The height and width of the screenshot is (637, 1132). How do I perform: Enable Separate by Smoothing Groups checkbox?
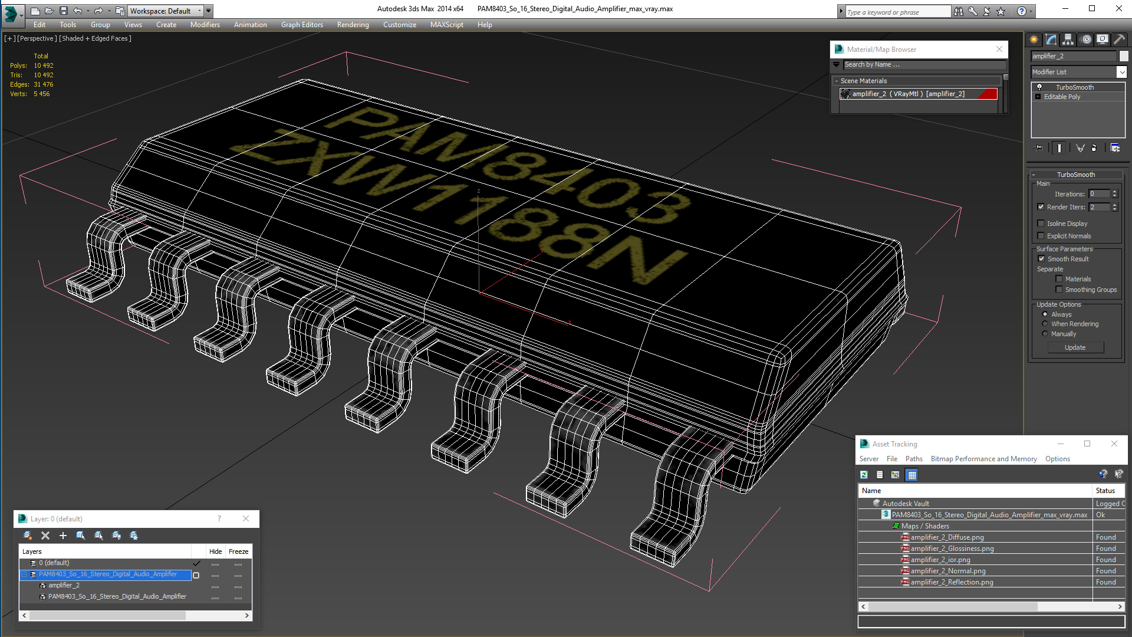[x=1059, y=290]
